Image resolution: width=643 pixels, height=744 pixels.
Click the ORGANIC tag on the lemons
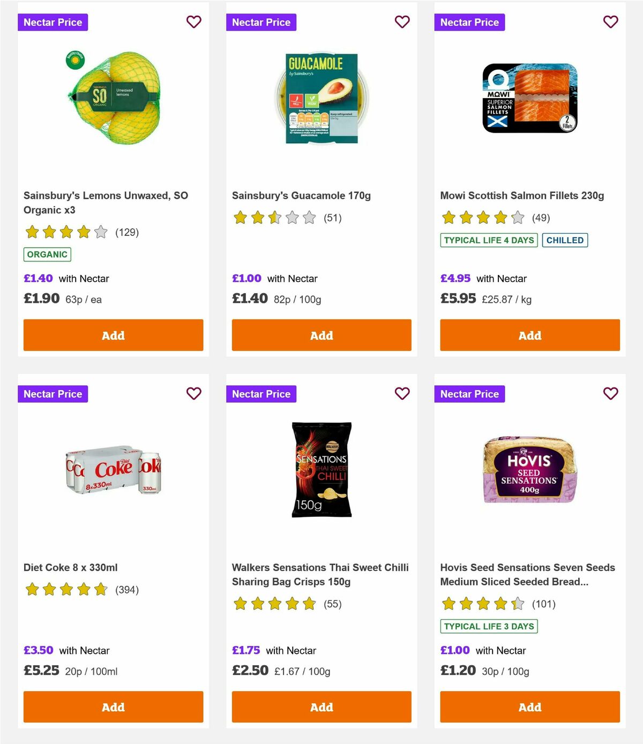[47, 254]
